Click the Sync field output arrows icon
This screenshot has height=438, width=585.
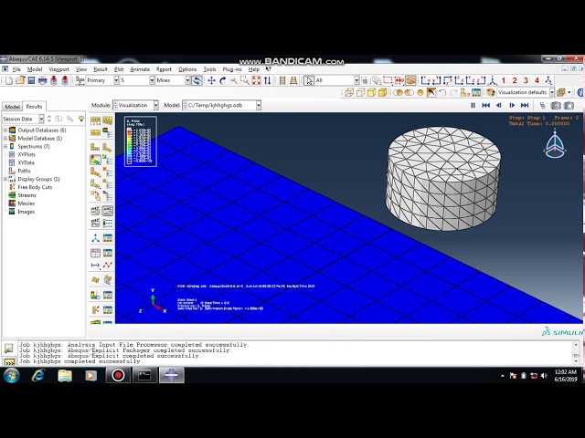coord(197,80)
